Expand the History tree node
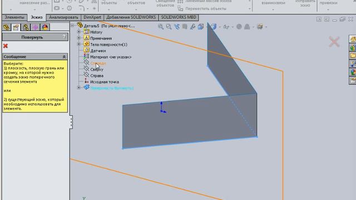 click(x=79, y=32)
